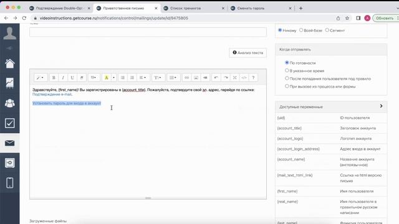Open the font size dropdown

[x=94, y=78]
